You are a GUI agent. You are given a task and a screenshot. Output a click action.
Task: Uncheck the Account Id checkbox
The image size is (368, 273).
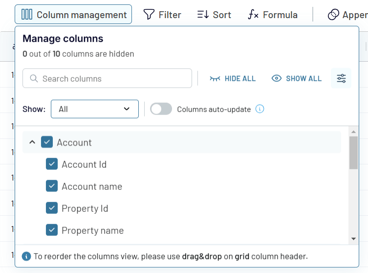[x=52, y=164]
